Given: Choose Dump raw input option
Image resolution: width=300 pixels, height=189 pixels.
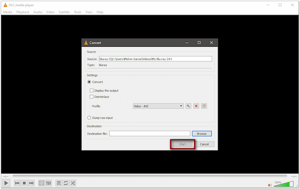Looking at the screenshot, I should [89, 117].
